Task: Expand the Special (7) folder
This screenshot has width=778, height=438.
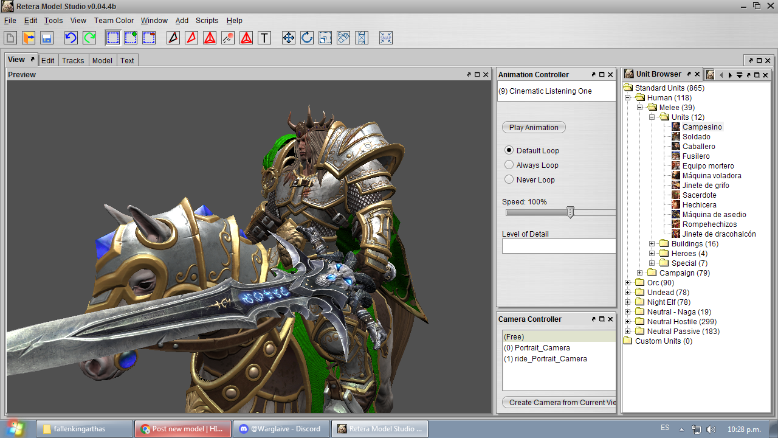Action: [653, 263]
